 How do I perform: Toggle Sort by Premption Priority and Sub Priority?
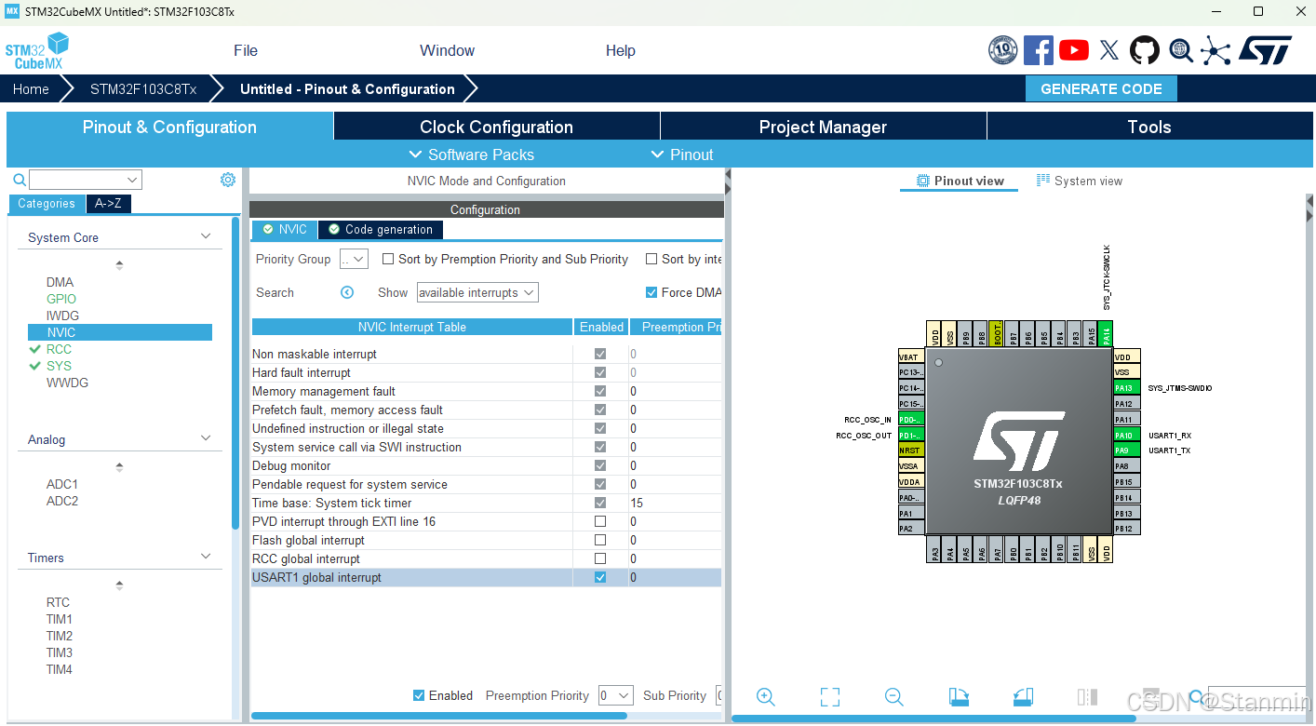(388, 259)
